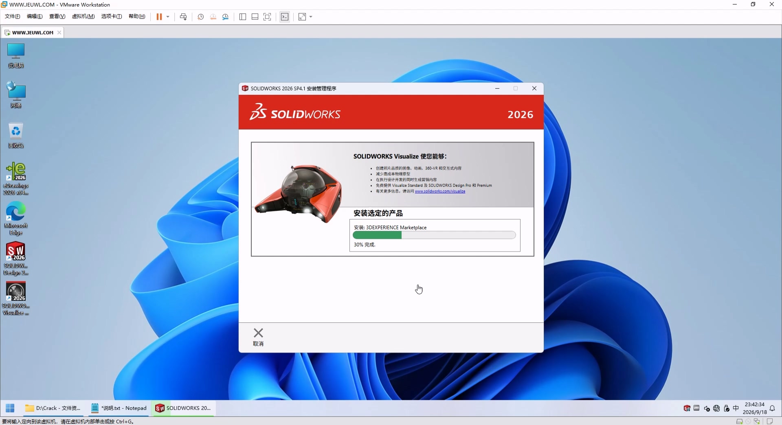Click the eDrawings 2026 x64 desktop shortcut
The height and width of the screenshot is (425, 782).
coord(16,178)
